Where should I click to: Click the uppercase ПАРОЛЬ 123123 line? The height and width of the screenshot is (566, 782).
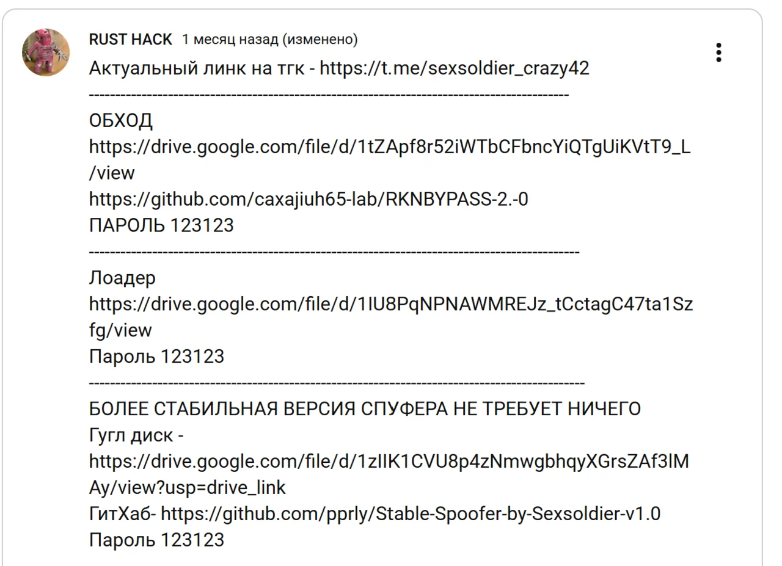click(x=161, y=226)
